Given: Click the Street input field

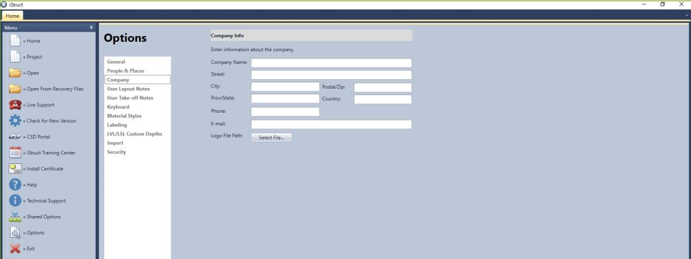Looking at the screenshot, I should click(x=332, y=75).
